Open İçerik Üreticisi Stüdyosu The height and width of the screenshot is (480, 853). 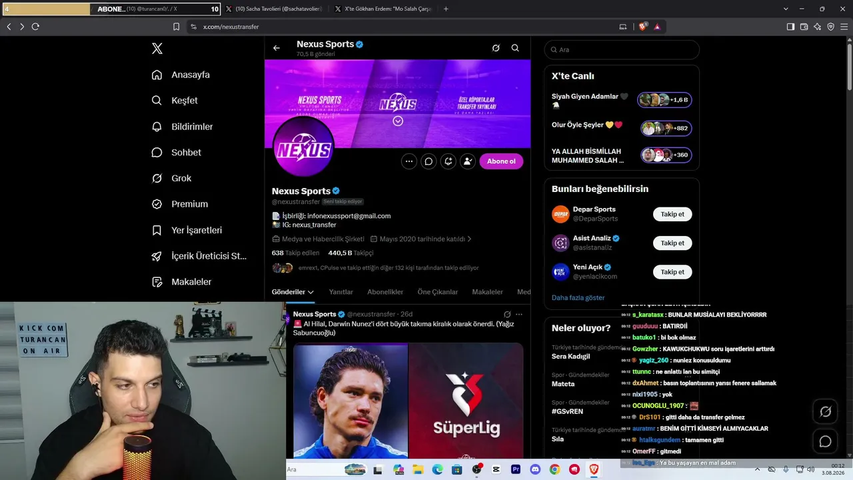point(199,256)
